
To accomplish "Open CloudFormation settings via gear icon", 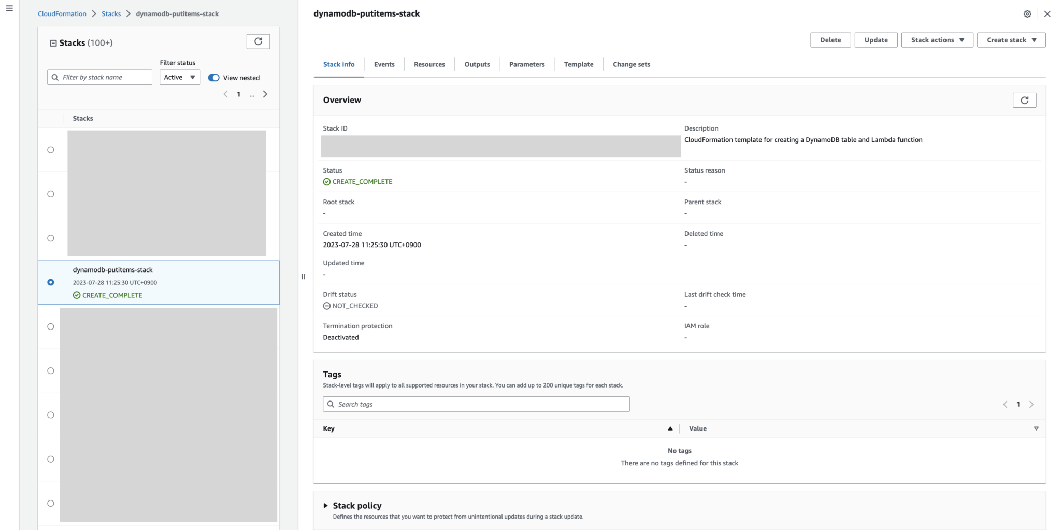I will [1027, 13].
